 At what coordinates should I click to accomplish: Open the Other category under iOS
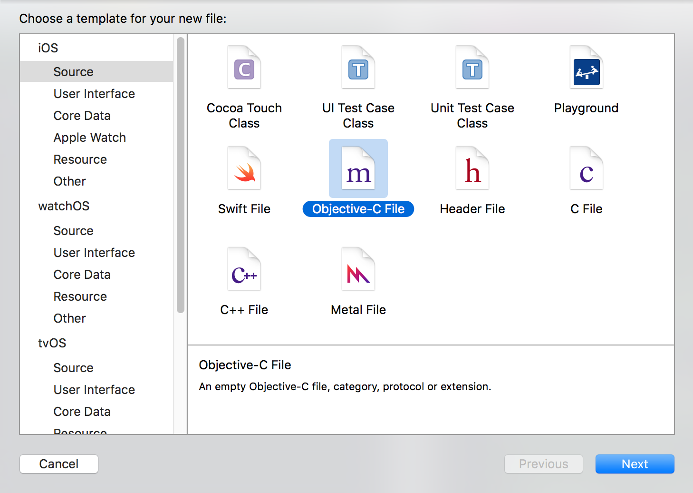(x=69, y=181)
